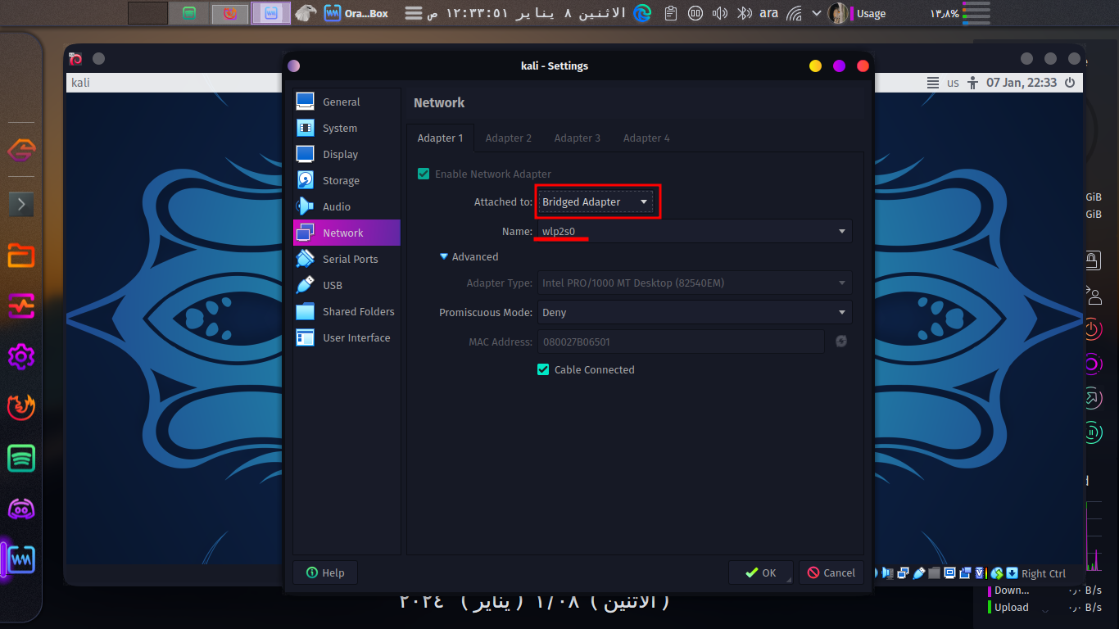Open the General settings category
This screenshot has height=629, width=1119.
(x=347, y=102)
